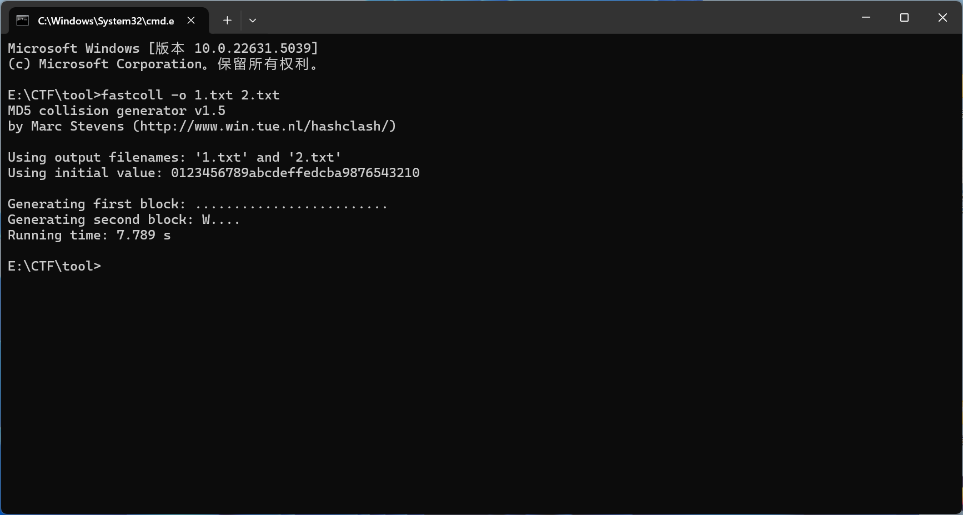The height and width of the screenshot is (515, 963).
Task: Click the 'MD5 collision generator v1.5' text
Action: coord(117,111)
